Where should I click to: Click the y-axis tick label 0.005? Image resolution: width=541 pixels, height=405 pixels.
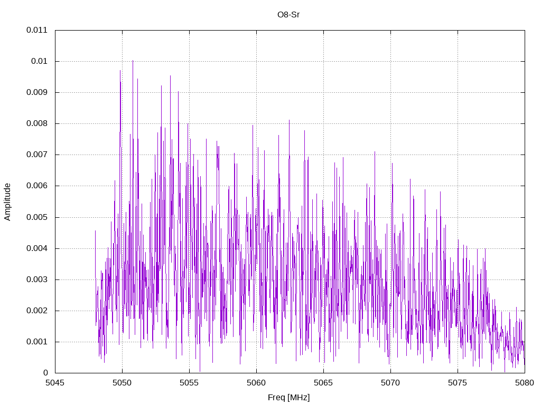(x=37, y=217)
